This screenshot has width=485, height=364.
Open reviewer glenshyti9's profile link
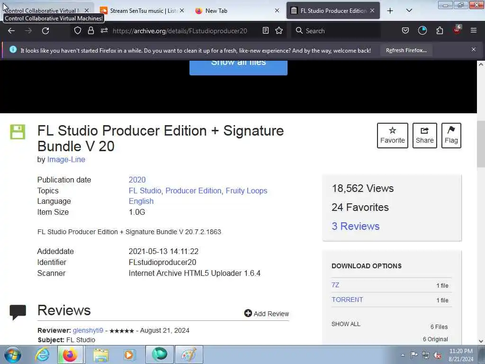tap(88, 330)
